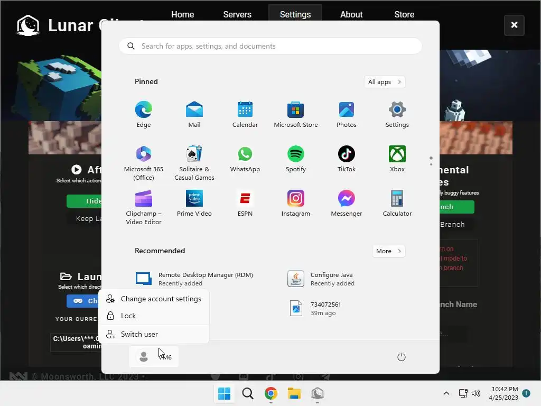
Task: Choose Switch user from the menu
Action: [154, 334]
